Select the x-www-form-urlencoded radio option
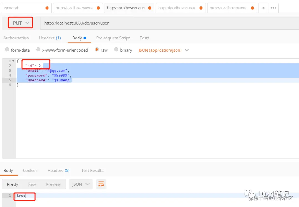 [38, 49]
